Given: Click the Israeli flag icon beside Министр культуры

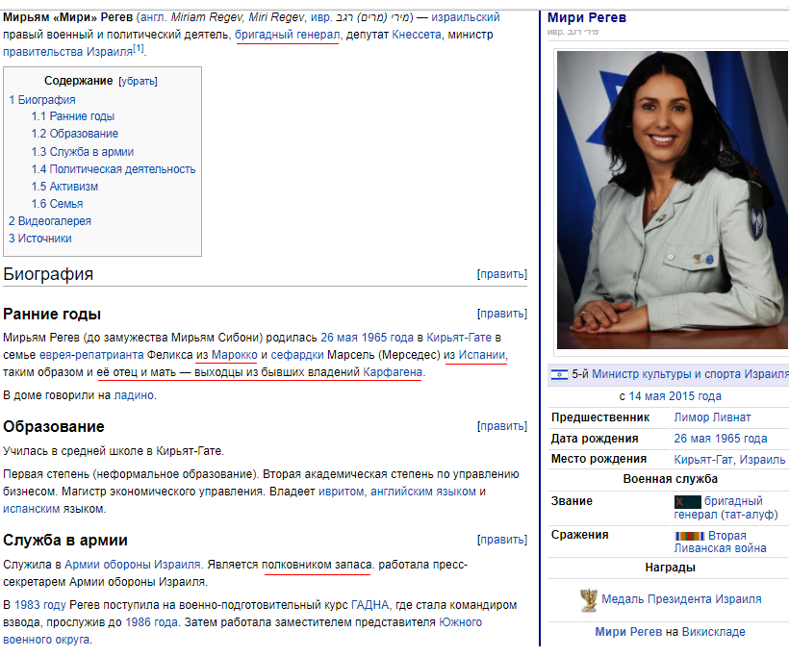Looking at the screenshot, I should click(x=559, y=374).
